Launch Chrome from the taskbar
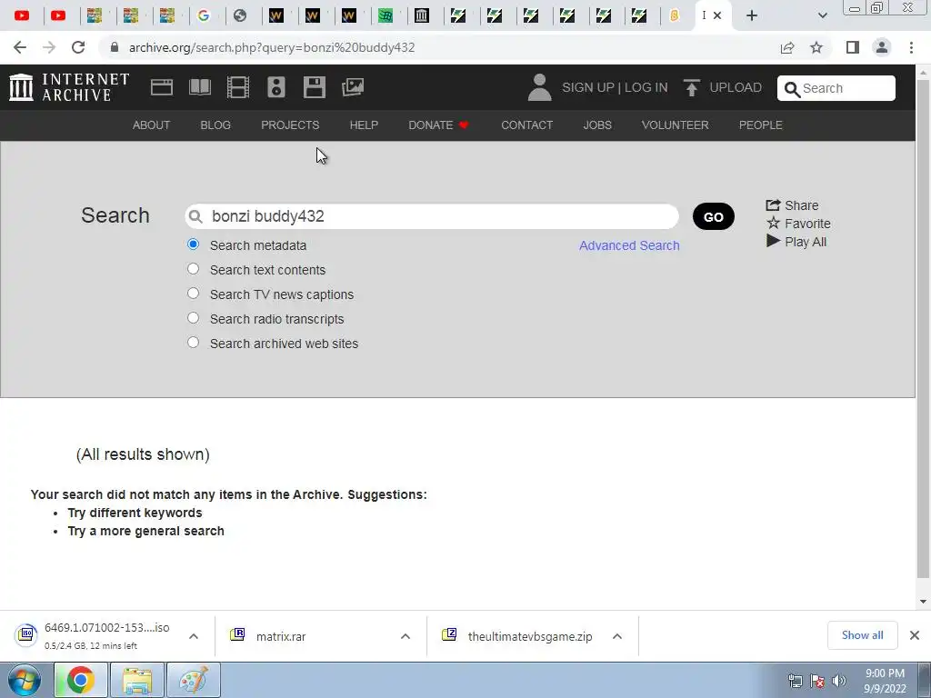 [x=81, y=680]
